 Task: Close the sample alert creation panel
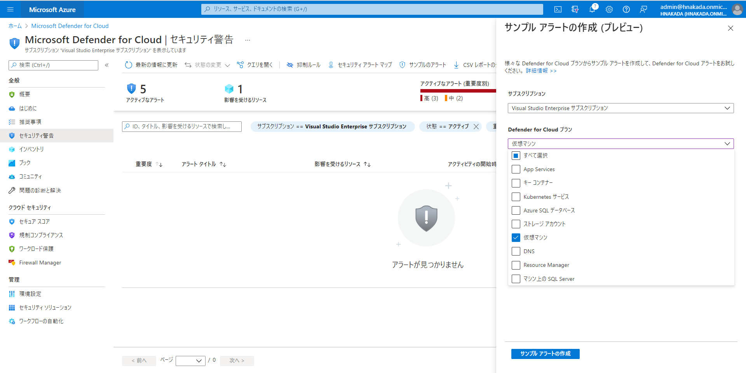tap(730, 28)
